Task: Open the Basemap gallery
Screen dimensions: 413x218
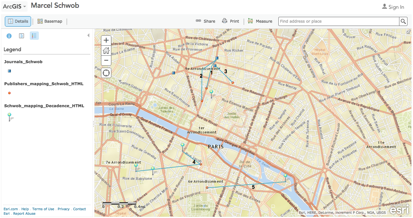Action: [50, 21]
